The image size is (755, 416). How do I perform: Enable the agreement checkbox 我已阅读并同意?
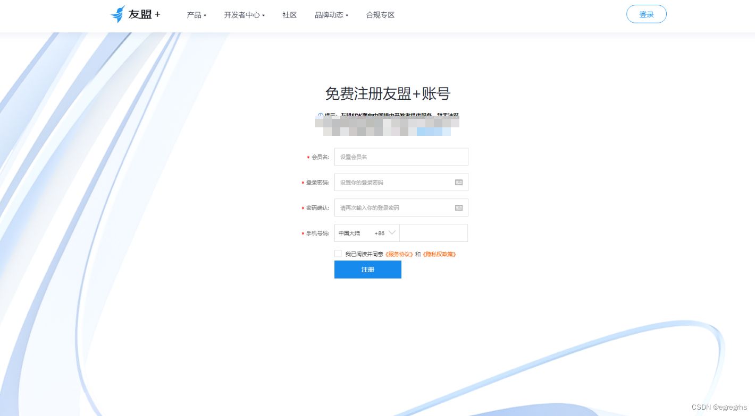tap(338, 254)
